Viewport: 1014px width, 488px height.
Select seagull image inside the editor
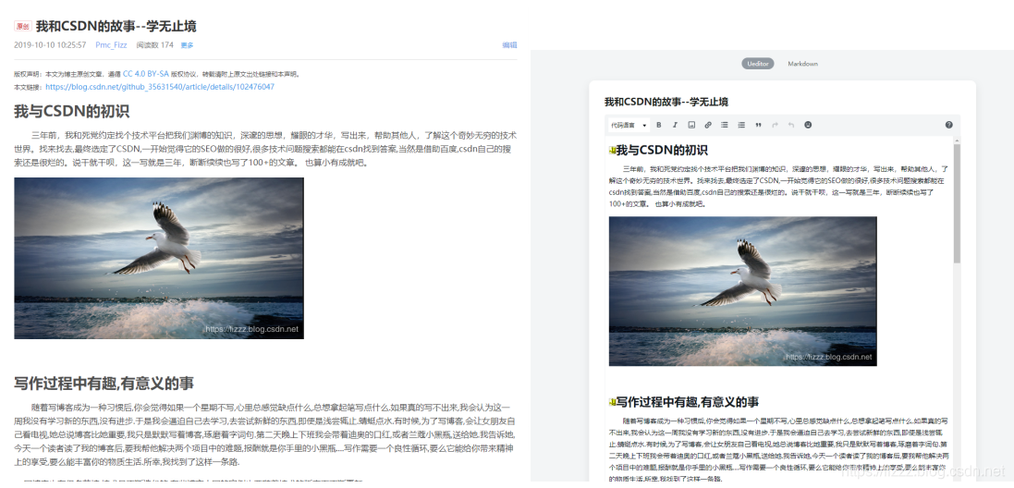pos(742,291)
